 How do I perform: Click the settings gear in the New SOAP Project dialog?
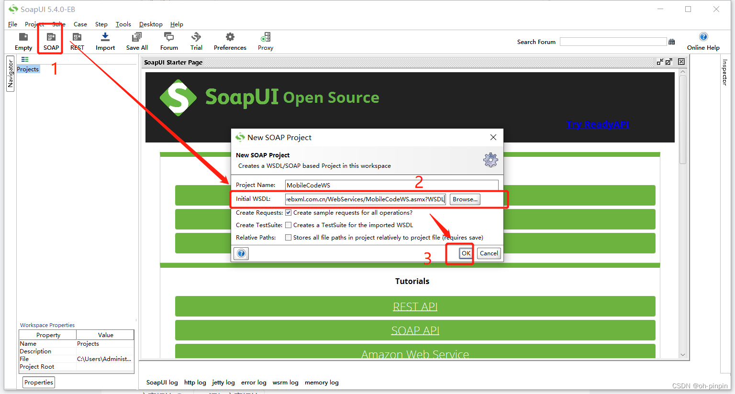490,160
